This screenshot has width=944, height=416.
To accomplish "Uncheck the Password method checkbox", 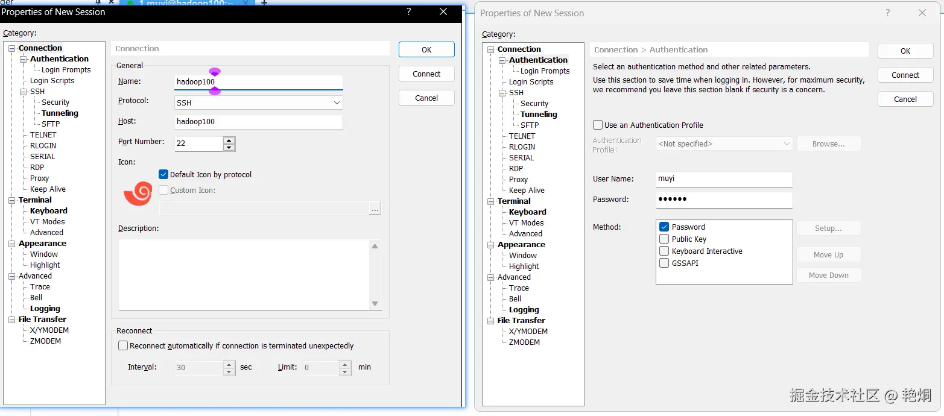I will pos(664,227).
